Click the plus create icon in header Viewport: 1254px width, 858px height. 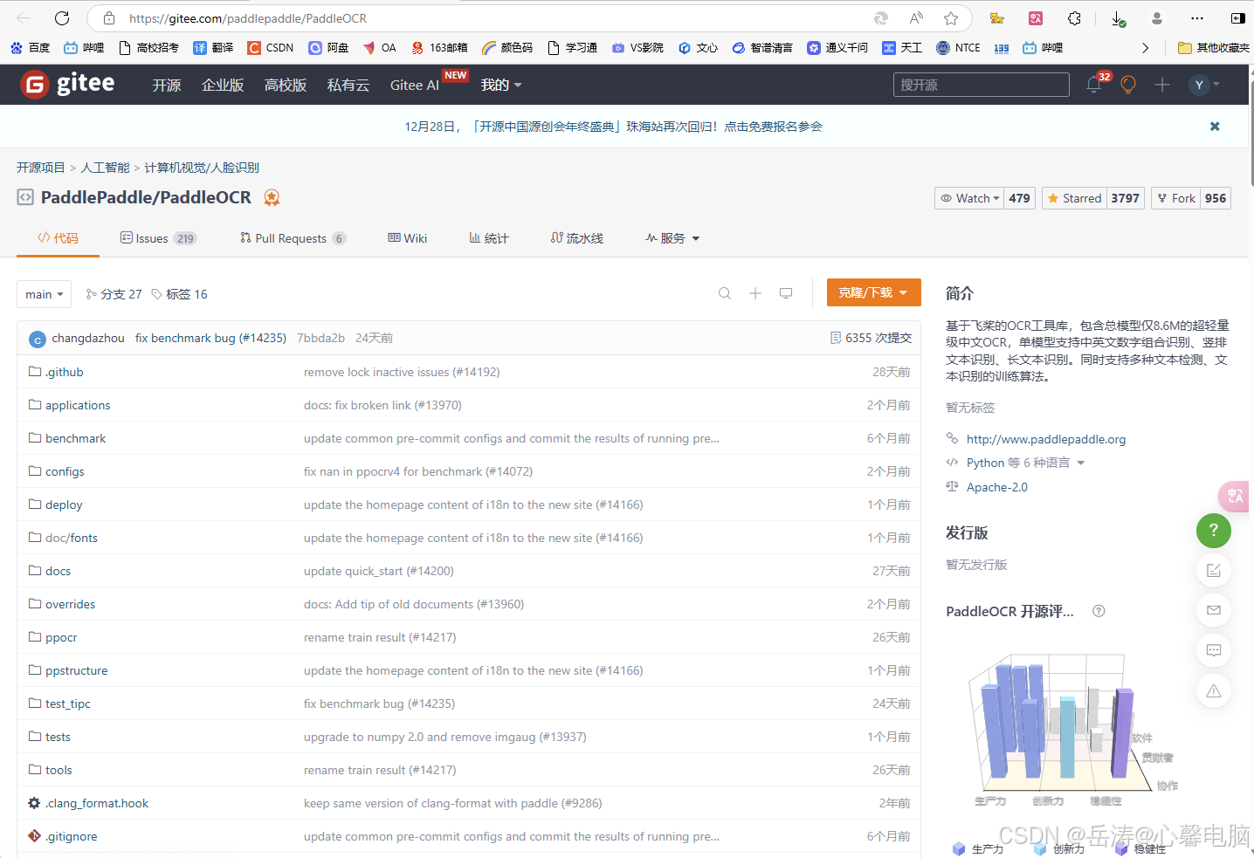click(x=1162, y=85)
